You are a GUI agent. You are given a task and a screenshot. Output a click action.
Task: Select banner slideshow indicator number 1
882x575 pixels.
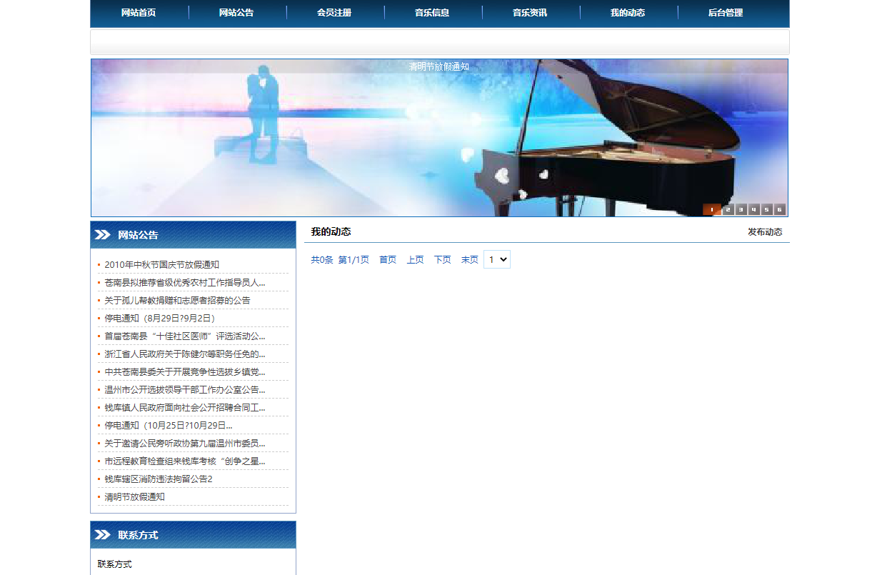click(712, 210)
